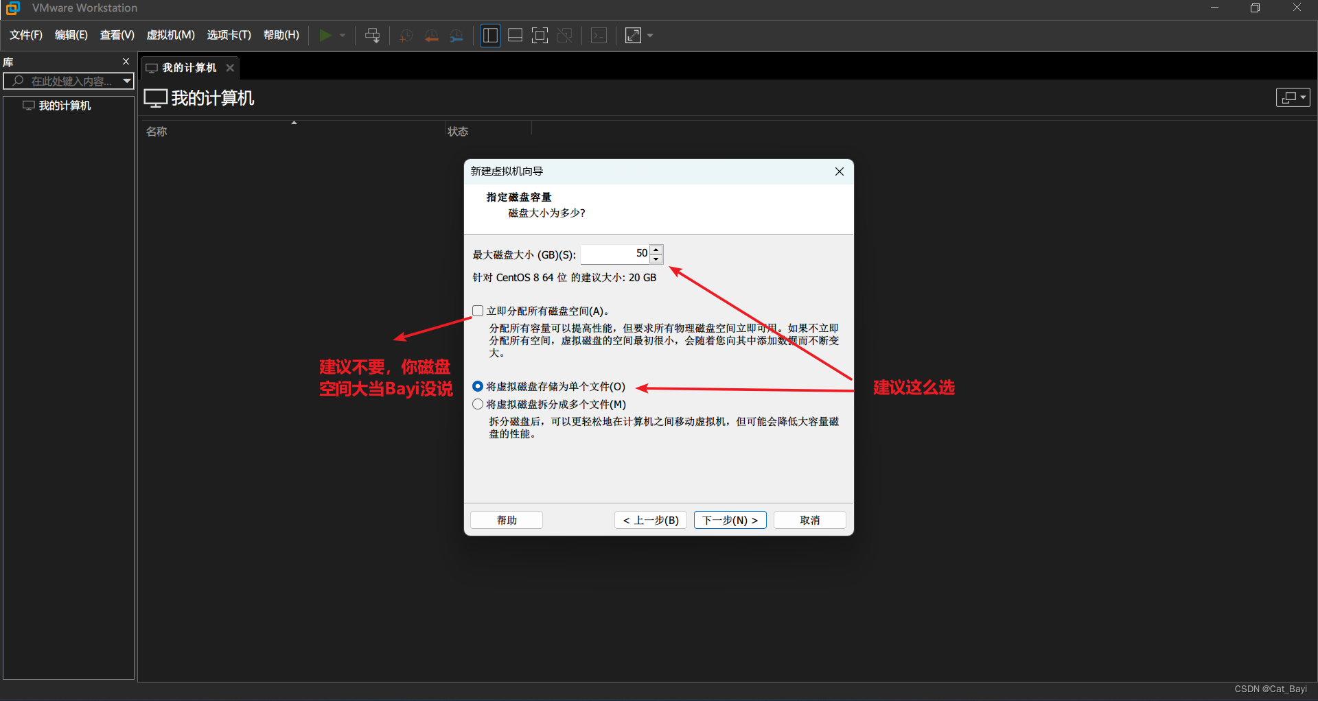Toggle the show library sidebar icon
Viewport: 1318px width, 701px height.
490,35
